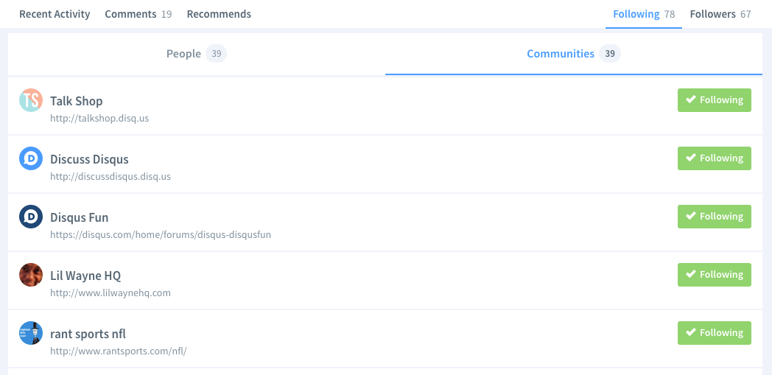
Task: Open the Recommends tab
Action: point(219,14)
